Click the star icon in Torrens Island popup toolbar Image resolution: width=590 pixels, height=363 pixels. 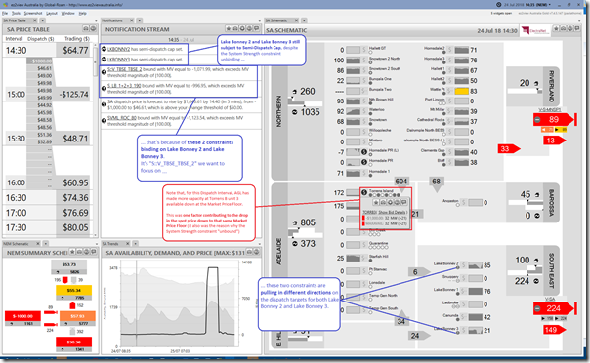[x=375, y=202]
